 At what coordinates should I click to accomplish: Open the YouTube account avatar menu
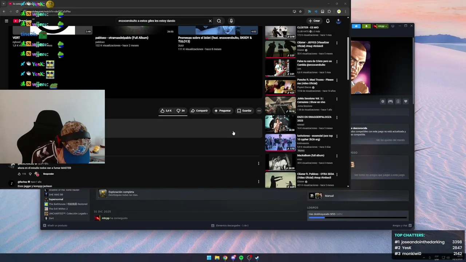(338, 21)
